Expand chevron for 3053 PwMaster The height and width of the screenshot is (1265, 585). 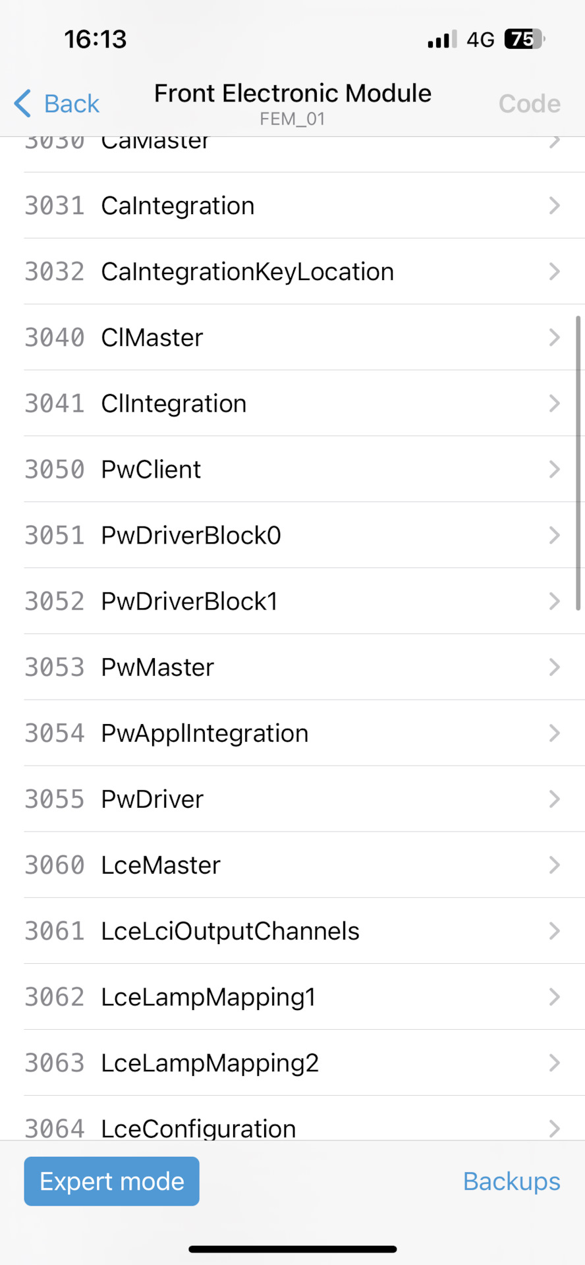554,667
